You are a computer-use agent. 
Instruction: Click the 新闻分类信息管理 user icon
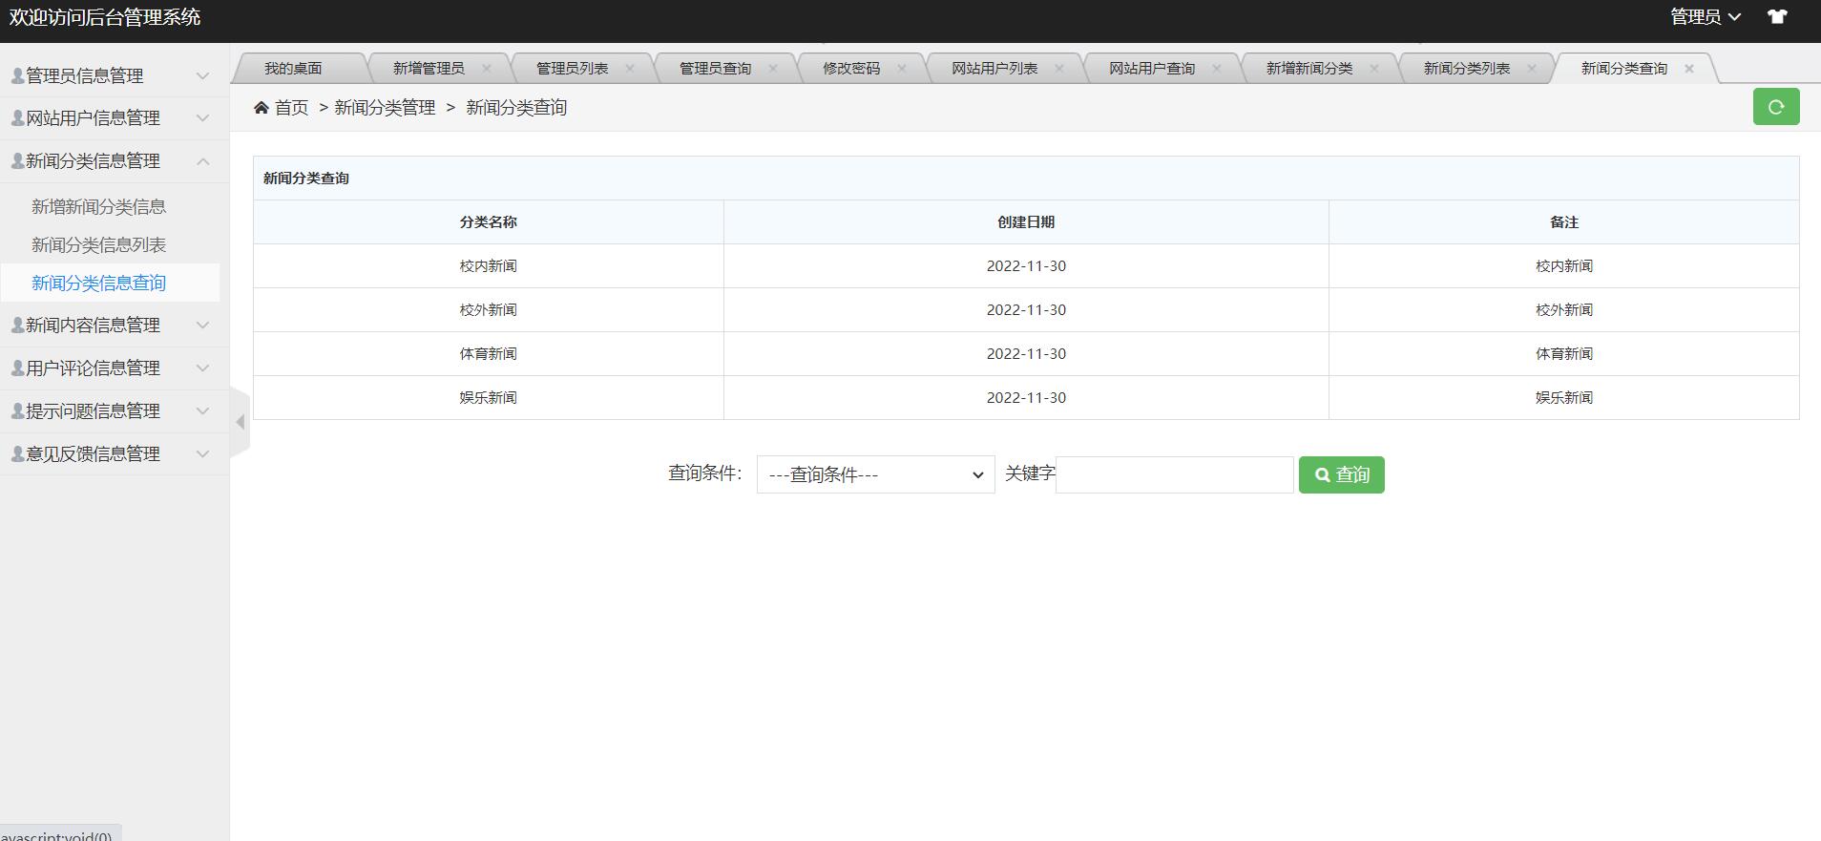coord(17,161)
